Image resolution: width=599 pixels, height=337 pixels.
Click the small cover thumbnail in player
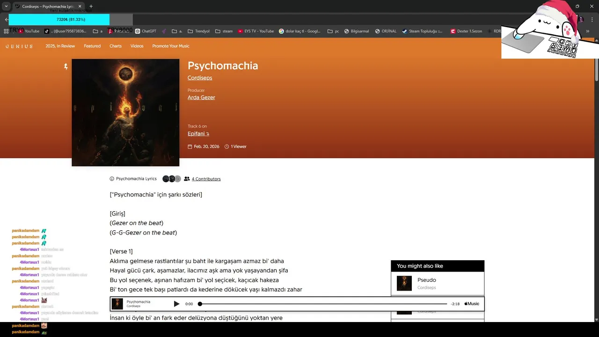tap(117, 304)
